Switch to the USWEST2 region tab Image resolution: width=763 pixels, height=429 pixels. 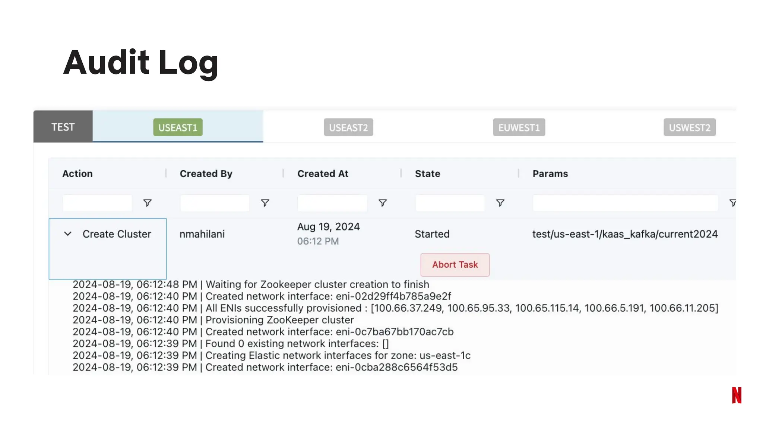click(690, 127)
